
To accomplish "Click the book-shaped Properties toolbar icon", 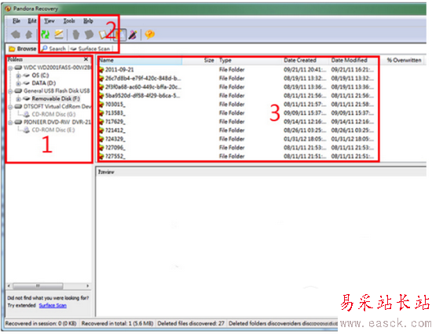I will [104, 35].
